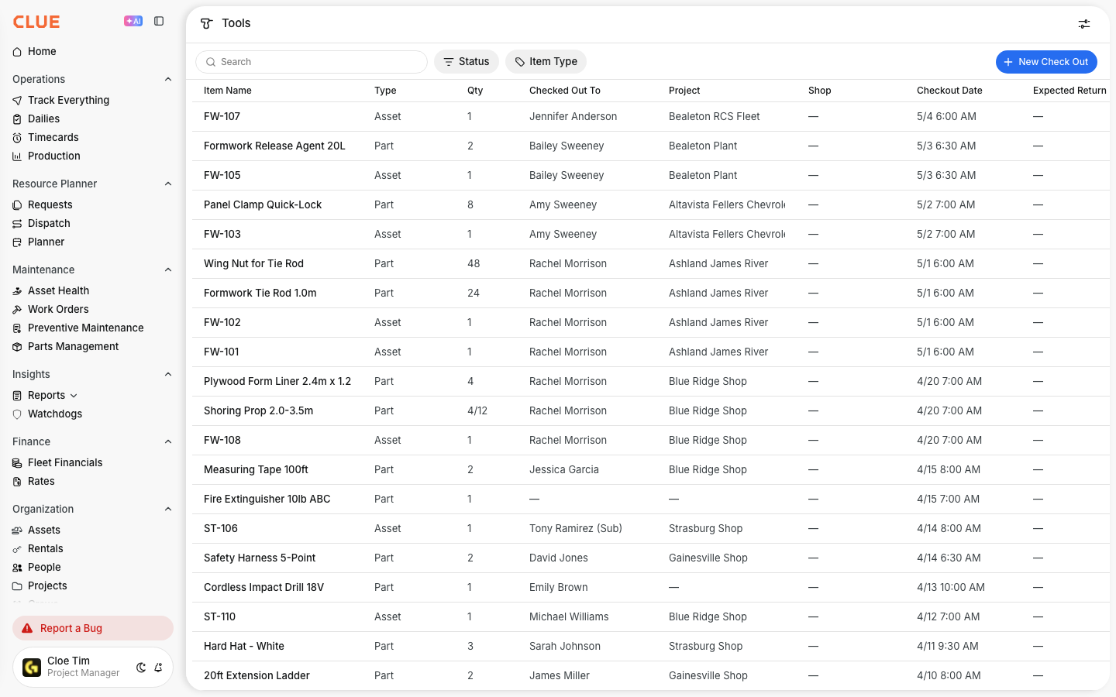Viewport: 1116px width, 697px height.
Task: Click the Timecards clock icon
Action: pos(17,138)
